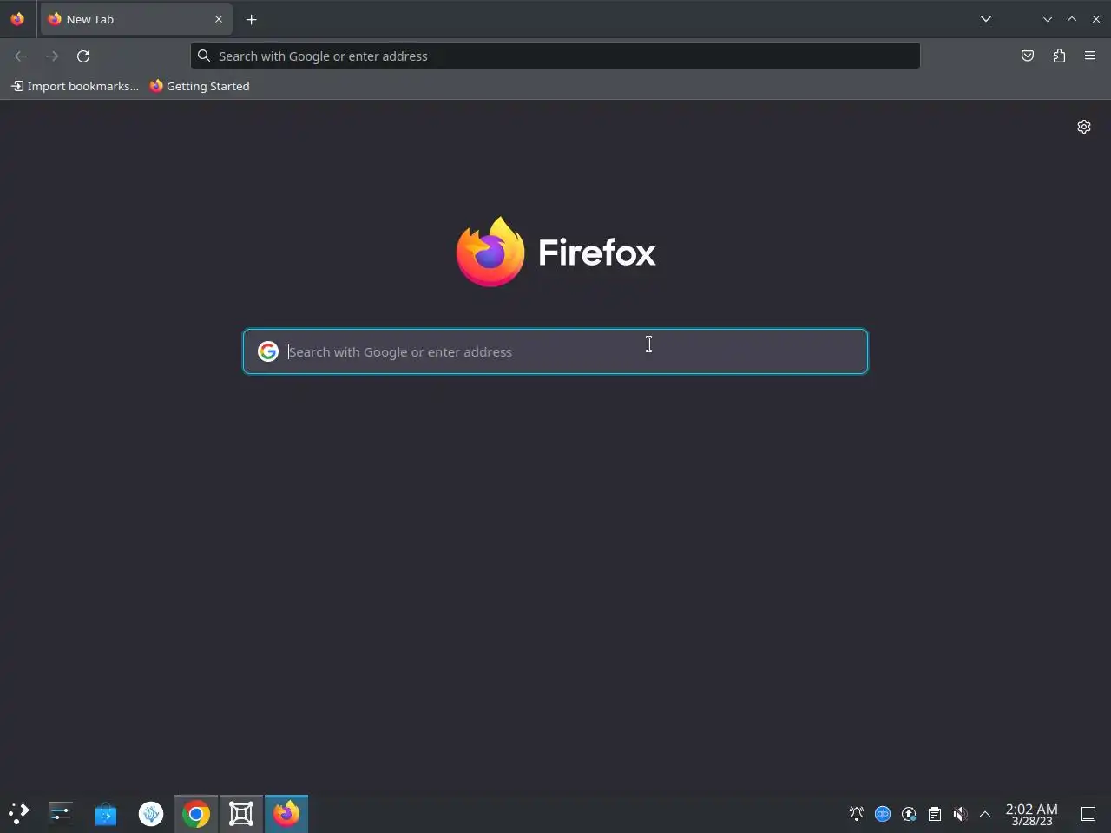The image size is (1111, 833).
Task: Go back with the back arrow
Action: click(x=21, y=56)
